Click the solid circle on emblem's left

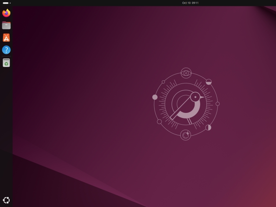tap(155, 97)
